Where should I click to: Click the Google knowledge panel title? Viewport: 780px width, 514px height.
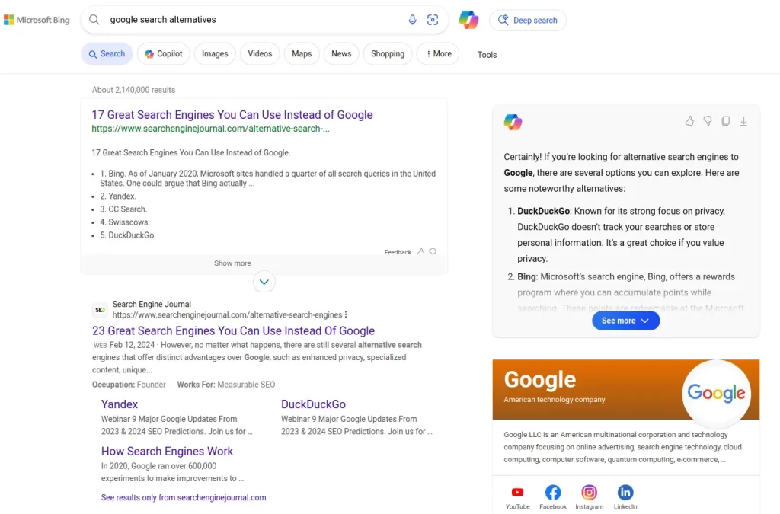click(540, 380)
